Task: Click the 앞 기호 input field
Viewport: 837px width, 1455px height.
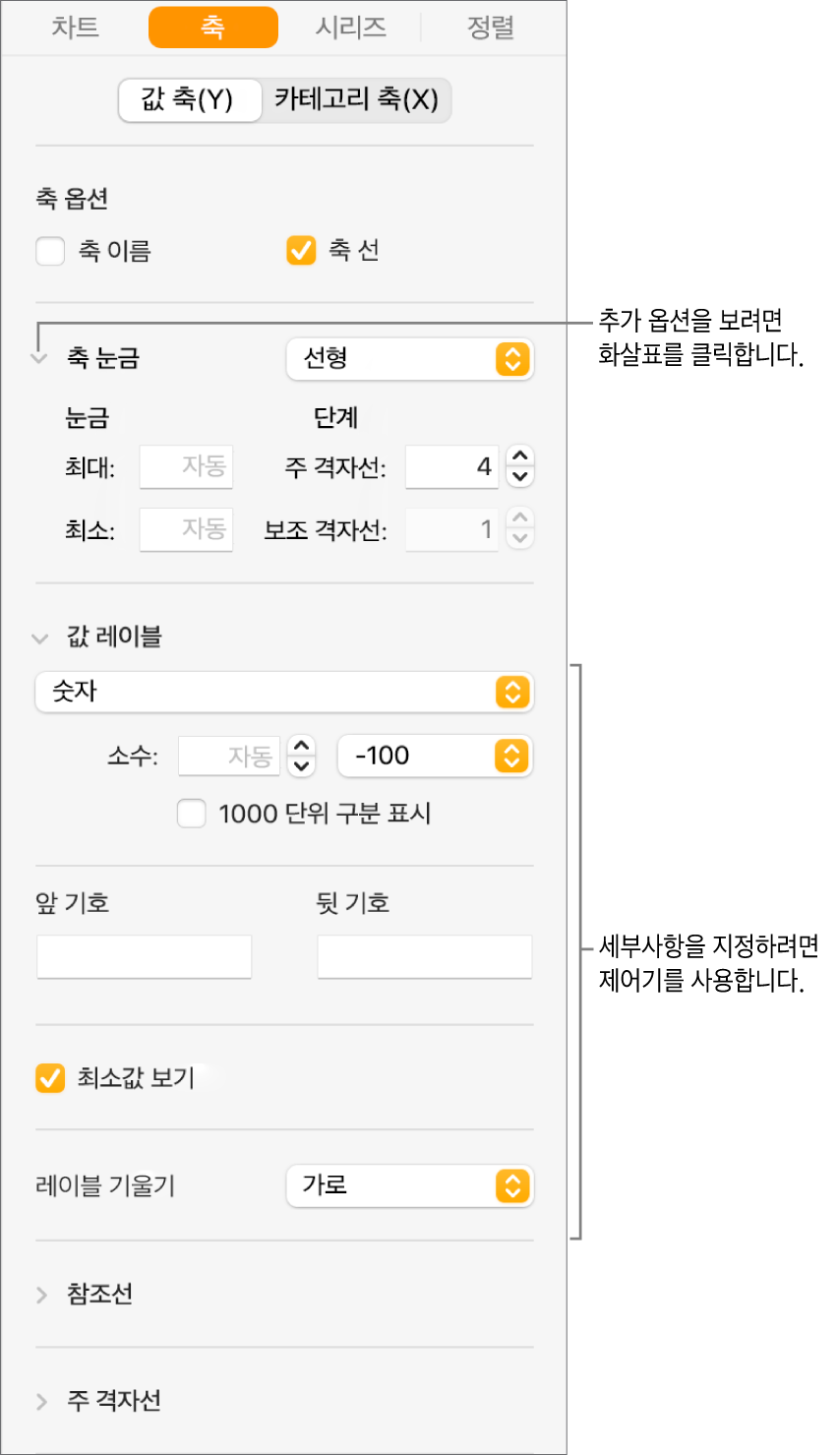Action: coord(145,956)
